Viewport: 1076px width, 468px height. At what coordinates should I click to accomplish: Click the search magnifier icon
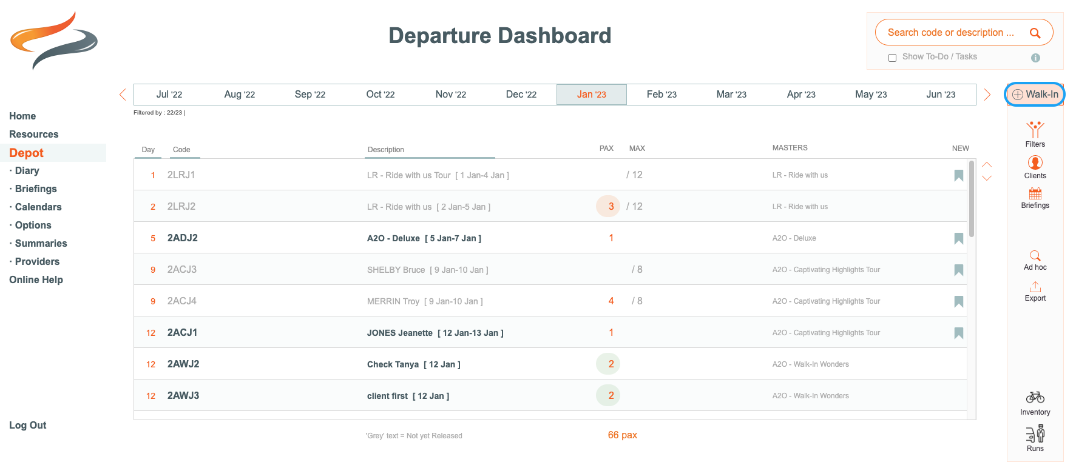1035,33
